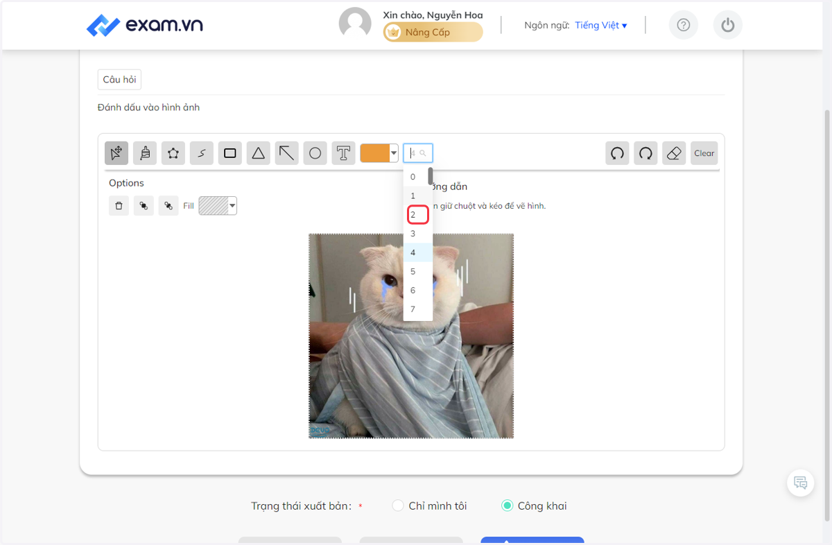
Task: Choose width 3 from the list
Action: point(418,234)
